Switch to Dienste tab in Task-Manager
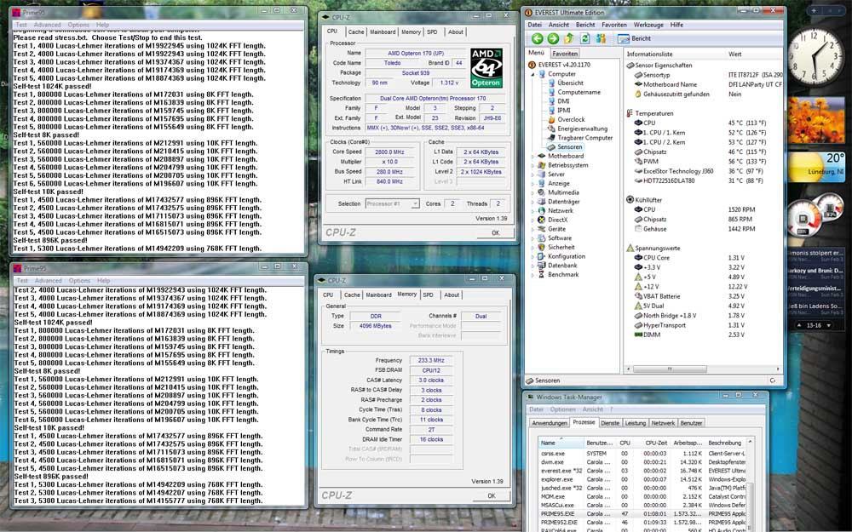 pos(610,423)
